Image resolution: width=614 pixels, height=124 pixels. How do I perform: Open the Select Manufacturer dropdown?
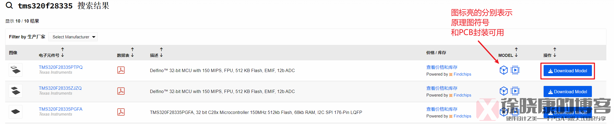tap(73, 37)
